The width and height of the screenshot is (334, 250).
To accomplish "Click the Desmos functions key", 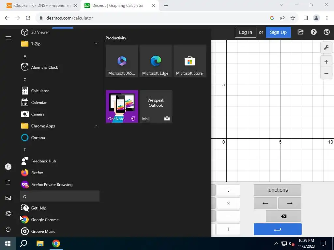I will 277,190.
